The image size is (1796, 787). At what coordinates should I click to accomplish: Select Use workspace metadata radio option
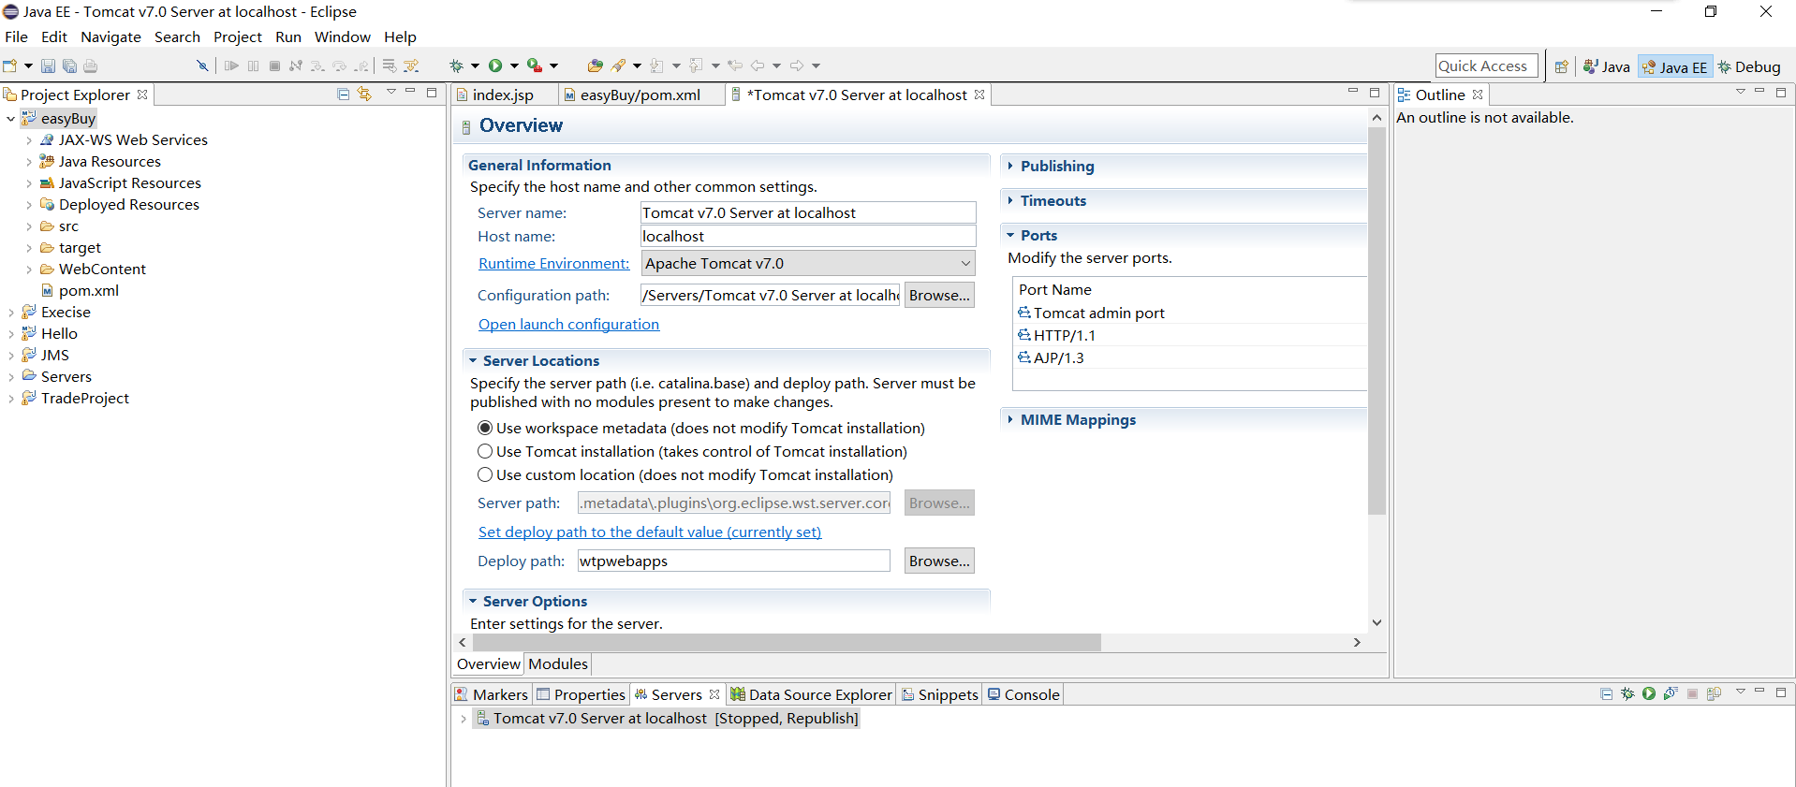pyautogui.click(x=485, y=428)
